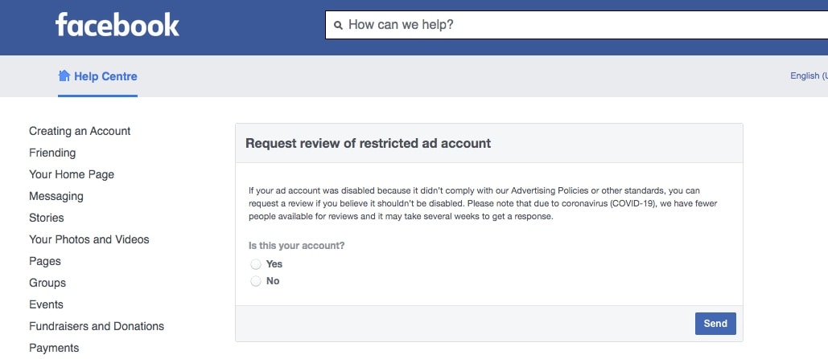Go to Your Home Page topic
The image size is (828, 359).
pos(72,174)
